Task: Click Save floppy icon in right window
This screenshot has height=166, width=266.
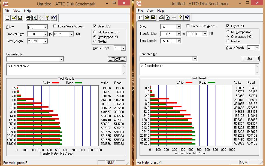Action: (x=153, y=17)
